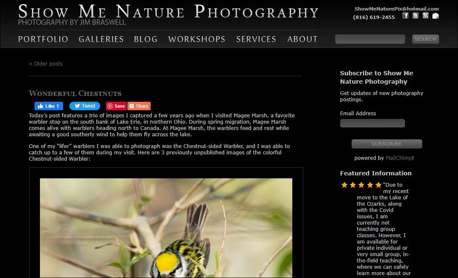Click the RSS feed icon

425,16
